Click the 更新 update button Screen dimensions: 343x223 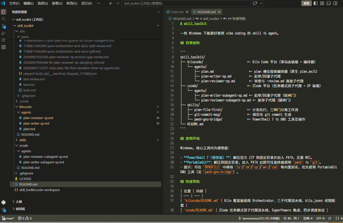[x=306, y=3]
